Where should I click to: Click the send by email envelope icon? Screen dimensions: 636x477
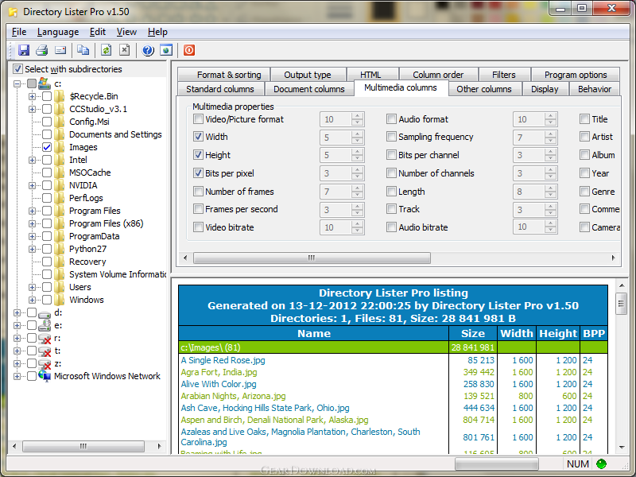[x=60, y=50]
